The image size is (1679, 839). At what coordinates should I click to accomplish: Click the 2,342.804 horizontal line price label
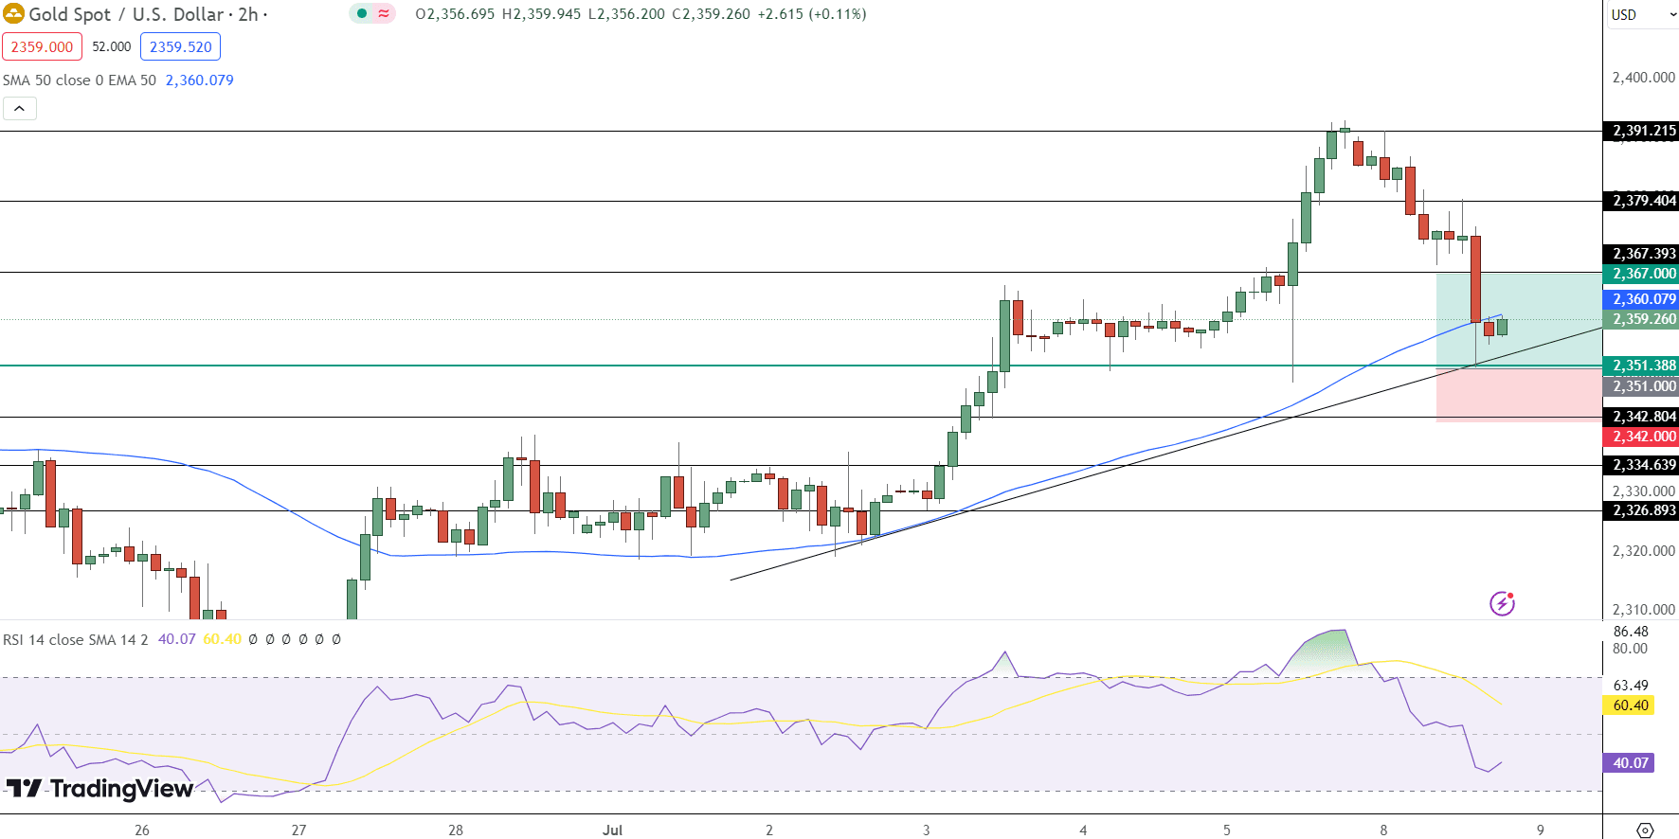point(1641,417)
